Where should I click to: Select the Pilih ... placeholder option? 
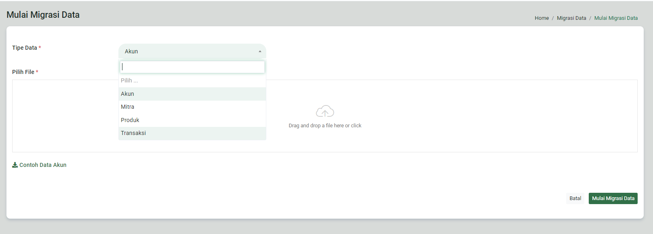tap(192, 80)
